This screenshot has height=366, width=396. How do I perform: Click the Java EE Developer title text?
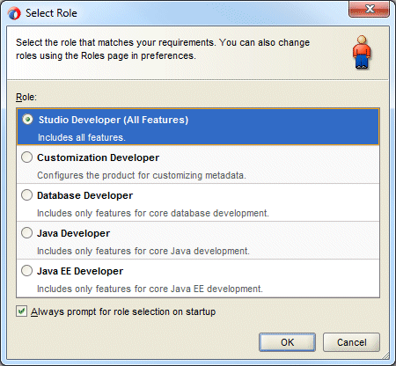(80, 271)
